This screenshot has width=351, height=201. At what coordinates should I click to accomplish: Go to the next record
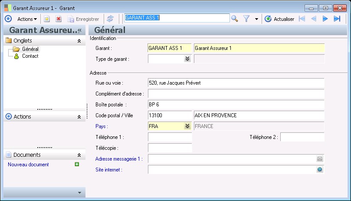pos(325,19)
